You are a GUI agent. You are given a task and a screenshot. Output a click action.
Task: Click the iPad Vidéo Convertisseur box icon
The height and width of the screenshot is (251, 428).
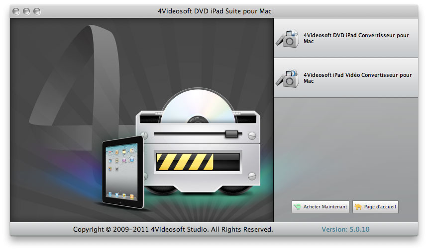tap(289, 78)
